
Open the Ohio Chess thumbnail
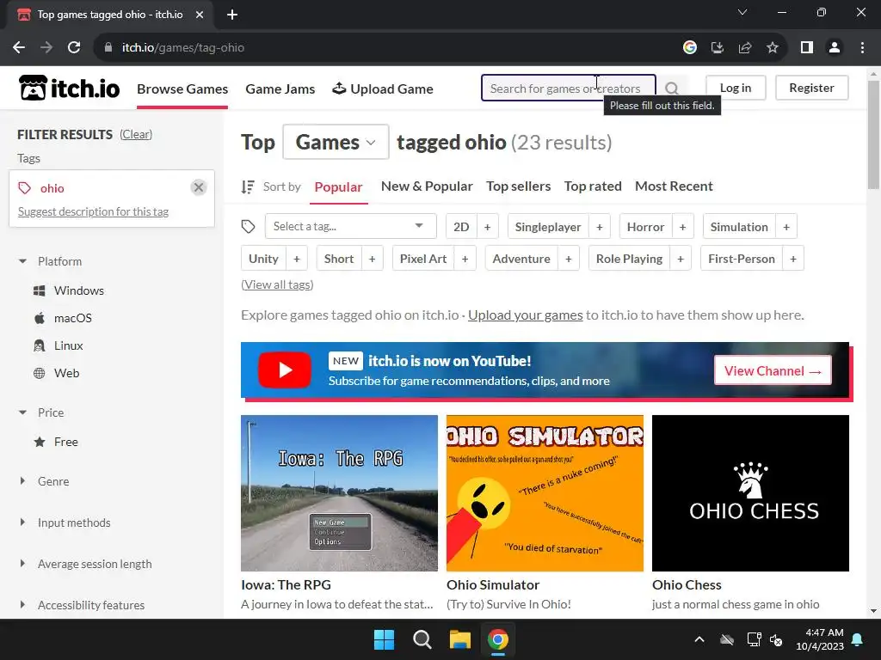750,492
